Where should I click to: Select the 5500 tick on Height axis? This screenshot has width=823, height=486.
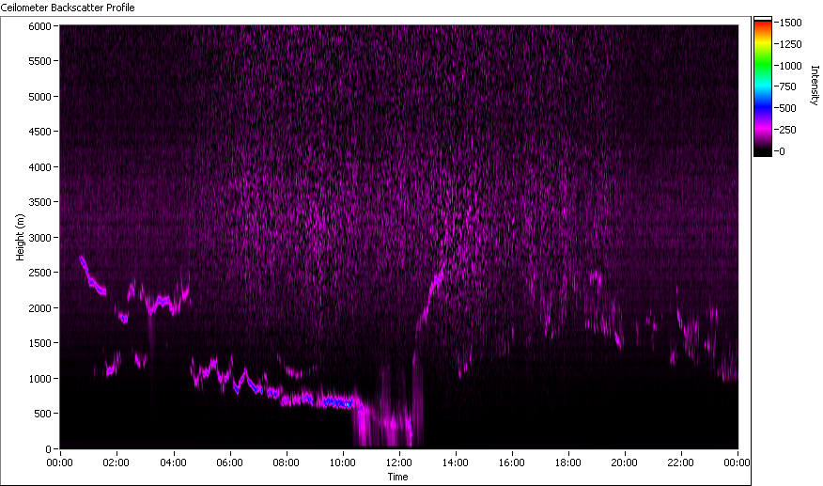point(39,61)
